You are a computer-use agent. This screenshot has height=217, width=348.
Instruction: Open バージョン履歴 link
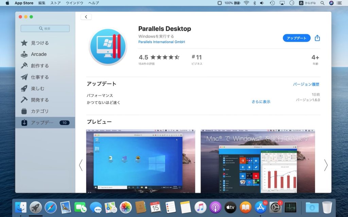click(x=306, y=84)
